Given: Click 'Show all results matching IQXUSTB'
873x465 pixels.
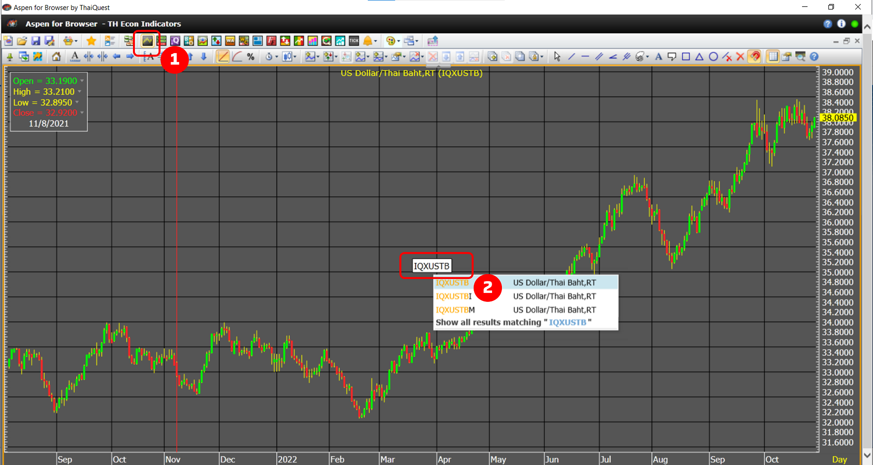Looking at the screenshot, I should (513, 322).
